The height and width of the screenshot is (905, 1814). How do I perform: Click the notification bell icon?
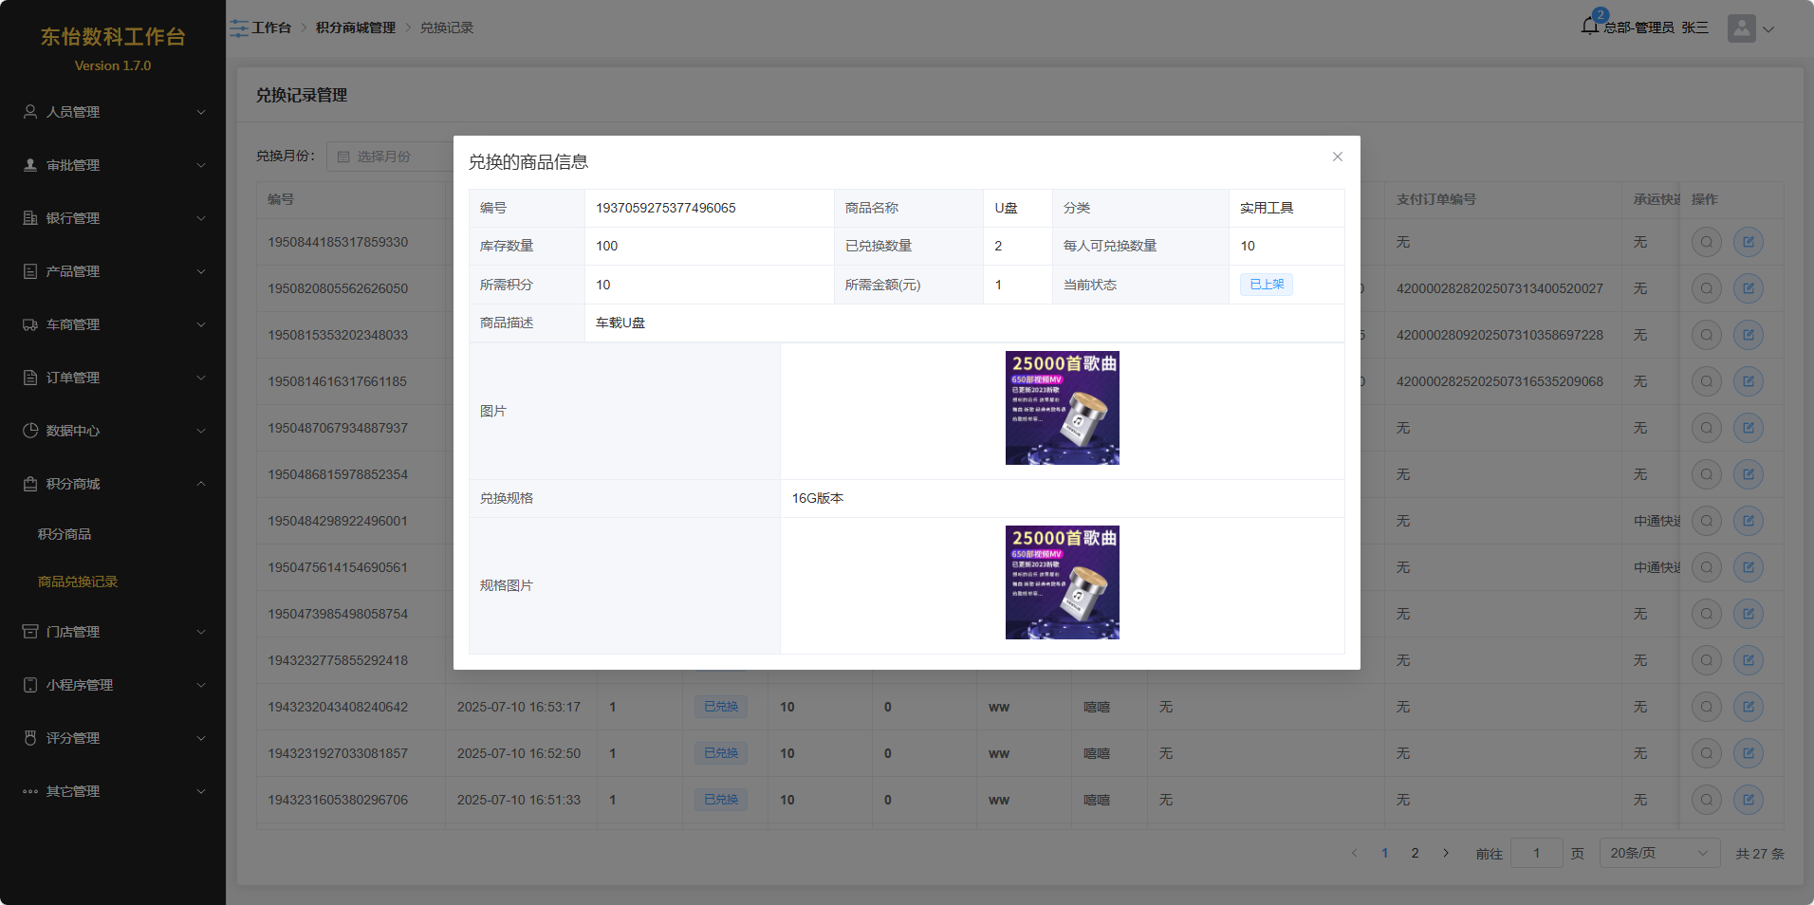pyautogui.click(x=1590, y=27)
